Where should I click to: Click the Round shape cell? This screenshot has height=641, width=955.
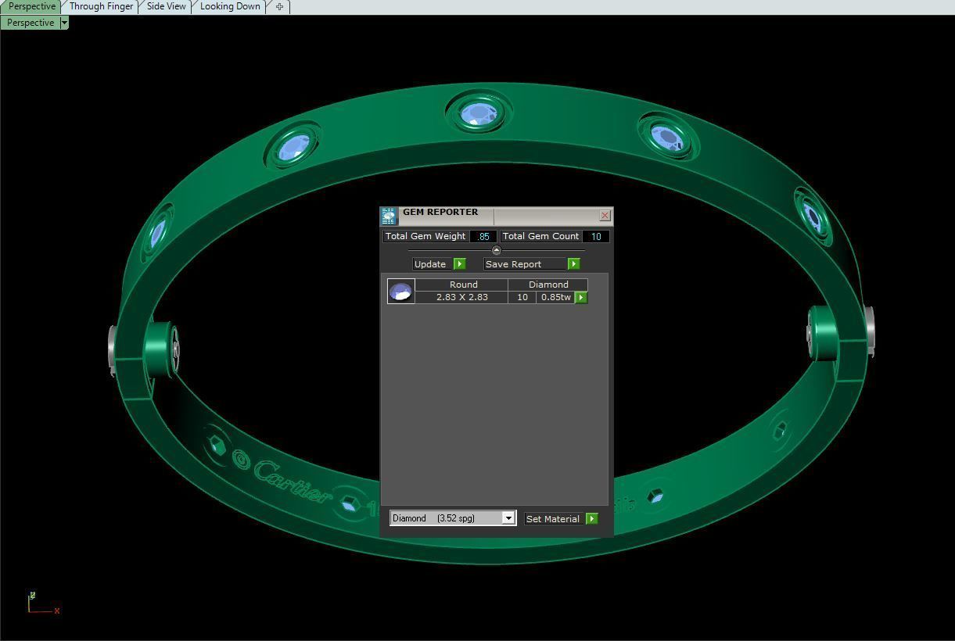pos(463,285)
